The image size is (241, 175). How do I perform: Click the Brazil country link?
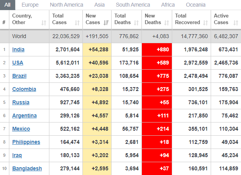tap(19, 76)
